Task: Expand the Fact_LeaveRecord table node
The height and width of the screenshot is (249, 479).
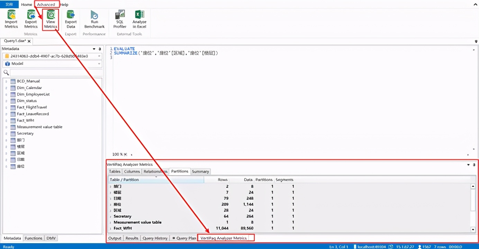Action: pos(6,114)
